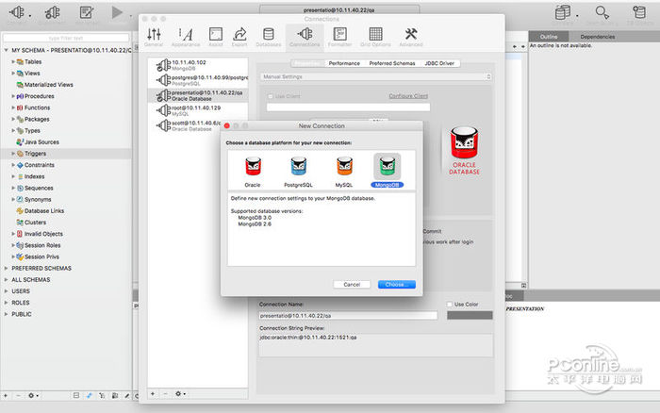
Task: Remove the selected connection with the minus button
Action: [x=165, y=393]
